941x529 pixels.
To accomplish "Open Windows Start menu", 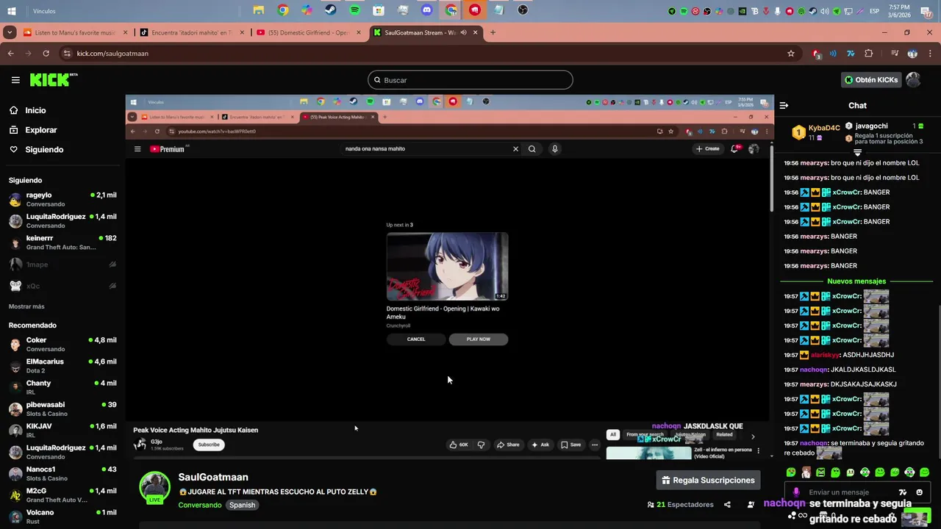I will tap(12, 11).
